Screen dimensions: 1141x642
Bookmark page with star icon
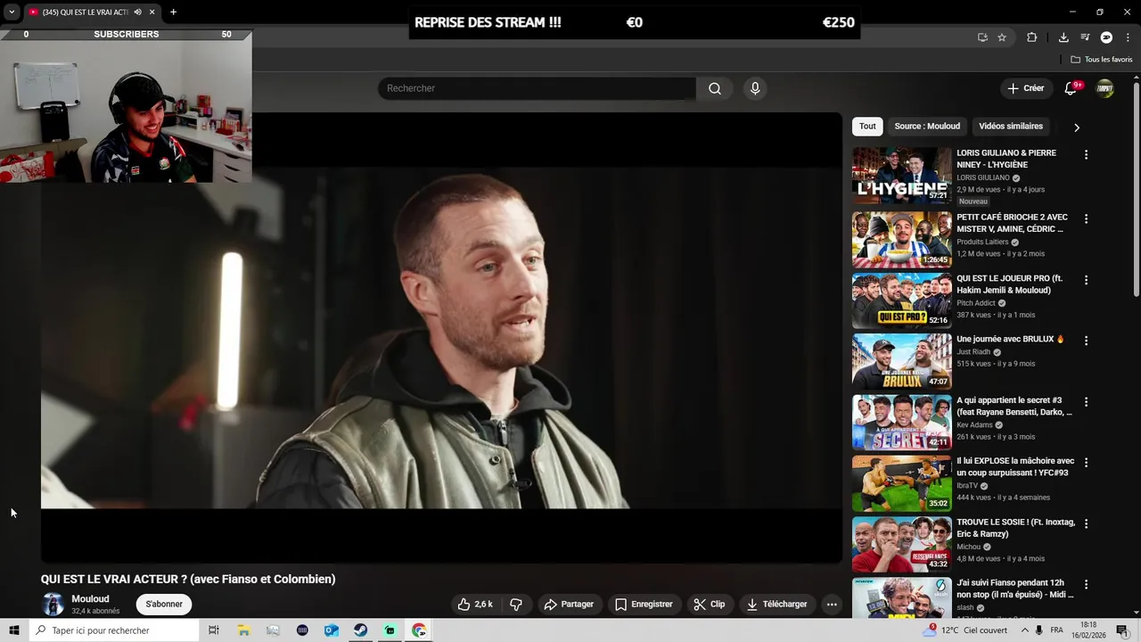1002,37
